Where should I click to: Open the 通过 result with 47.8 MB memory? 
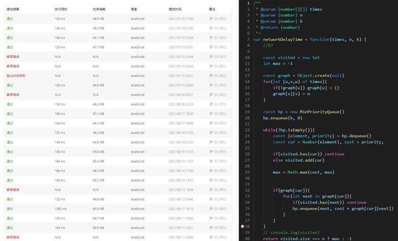tap(10, 152)
